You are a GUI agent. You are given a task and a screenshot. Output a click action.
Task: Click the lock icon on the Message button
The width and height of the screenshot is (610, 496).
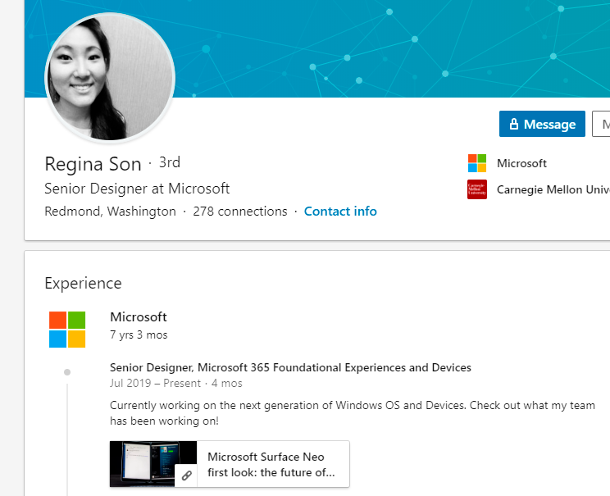[514, 124]
